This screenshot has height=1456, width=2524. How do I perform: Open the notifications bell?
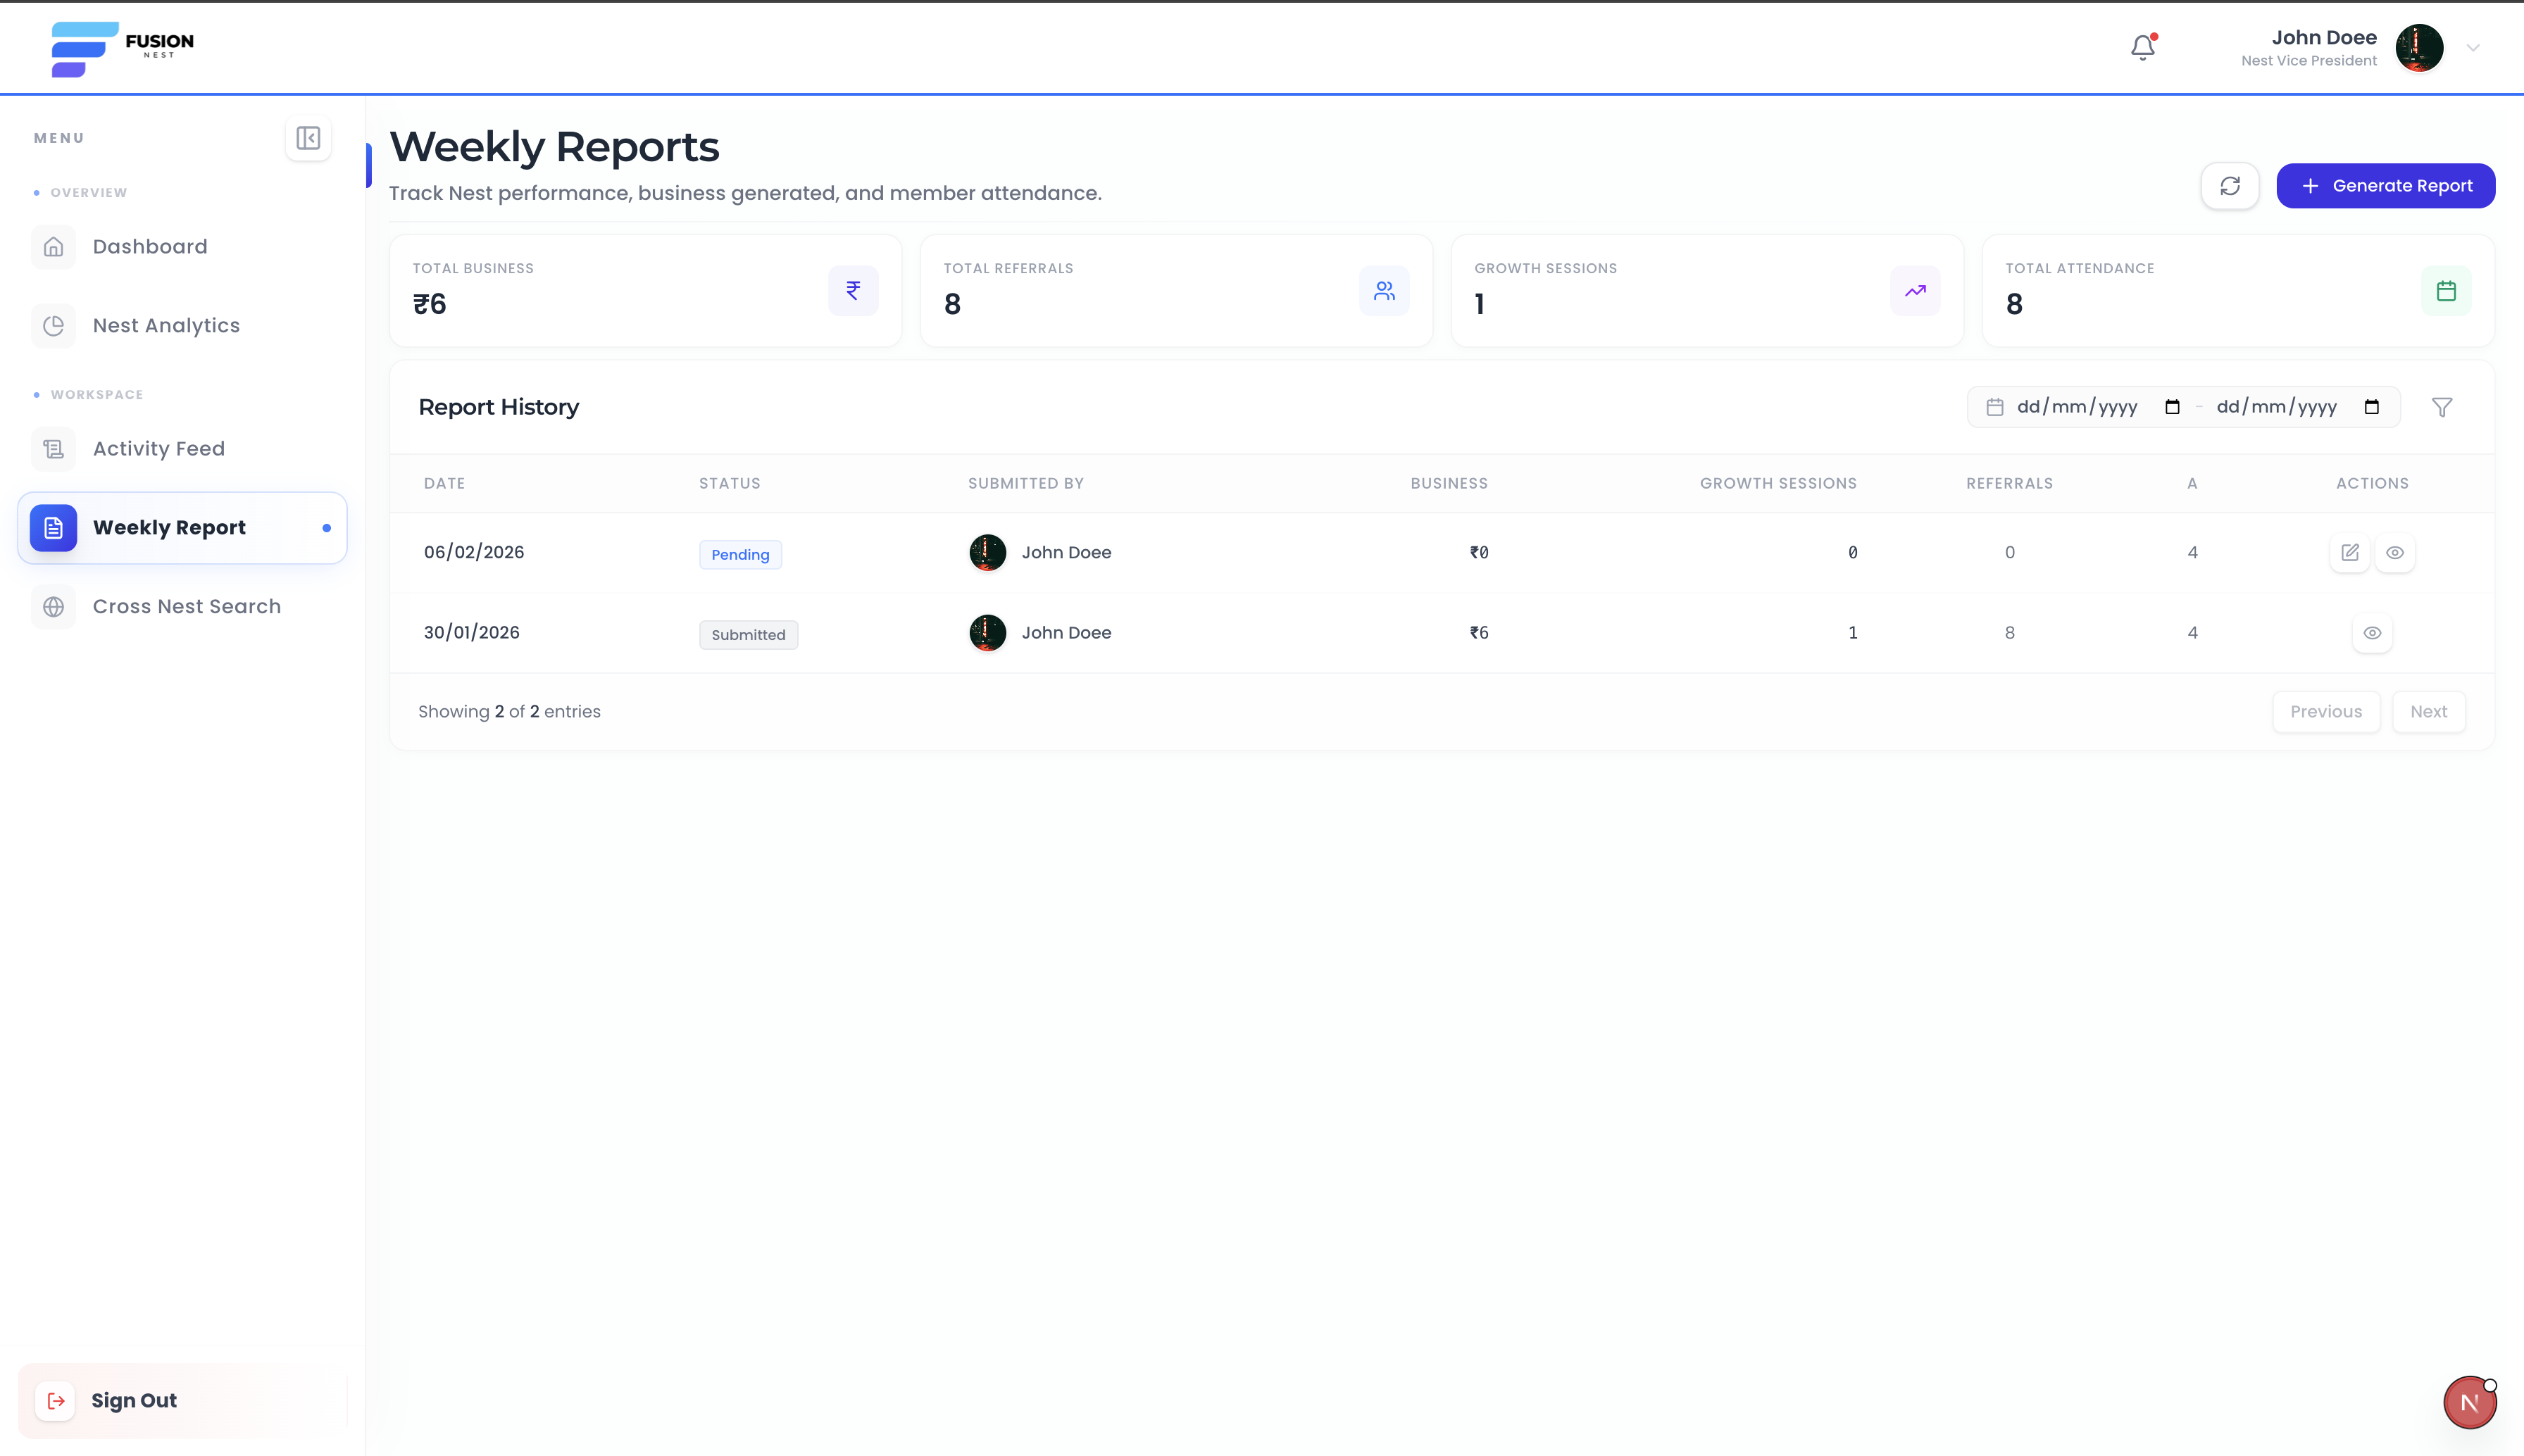click(2142, 47)
